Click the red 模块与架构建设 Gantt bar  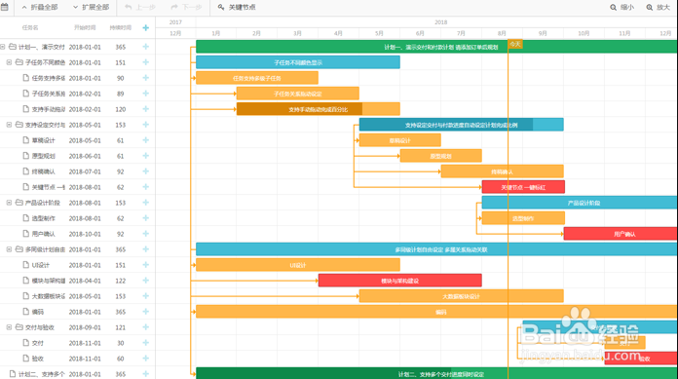400,281
